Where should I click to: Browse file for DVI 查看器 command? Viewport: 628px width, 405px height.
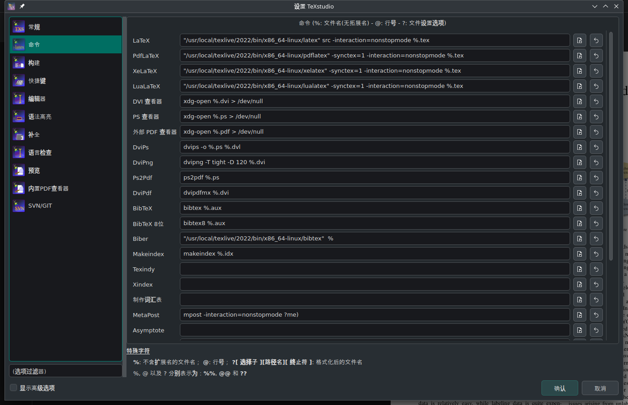pos(580,101)
